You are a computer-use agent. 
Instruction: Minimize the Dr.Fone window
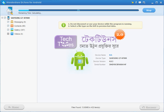[x=153, y=3]
